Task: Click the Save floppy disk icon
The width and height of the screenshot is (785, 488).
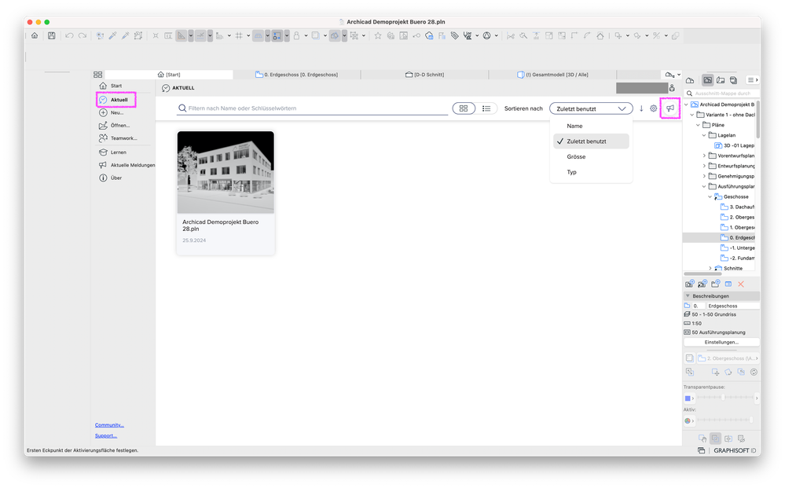Action: coord(52,35)
